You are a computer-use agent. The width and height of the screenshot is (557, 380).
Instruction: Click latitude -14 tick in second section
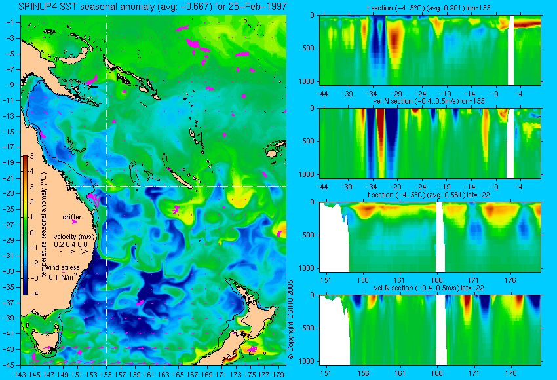point(469,187)
